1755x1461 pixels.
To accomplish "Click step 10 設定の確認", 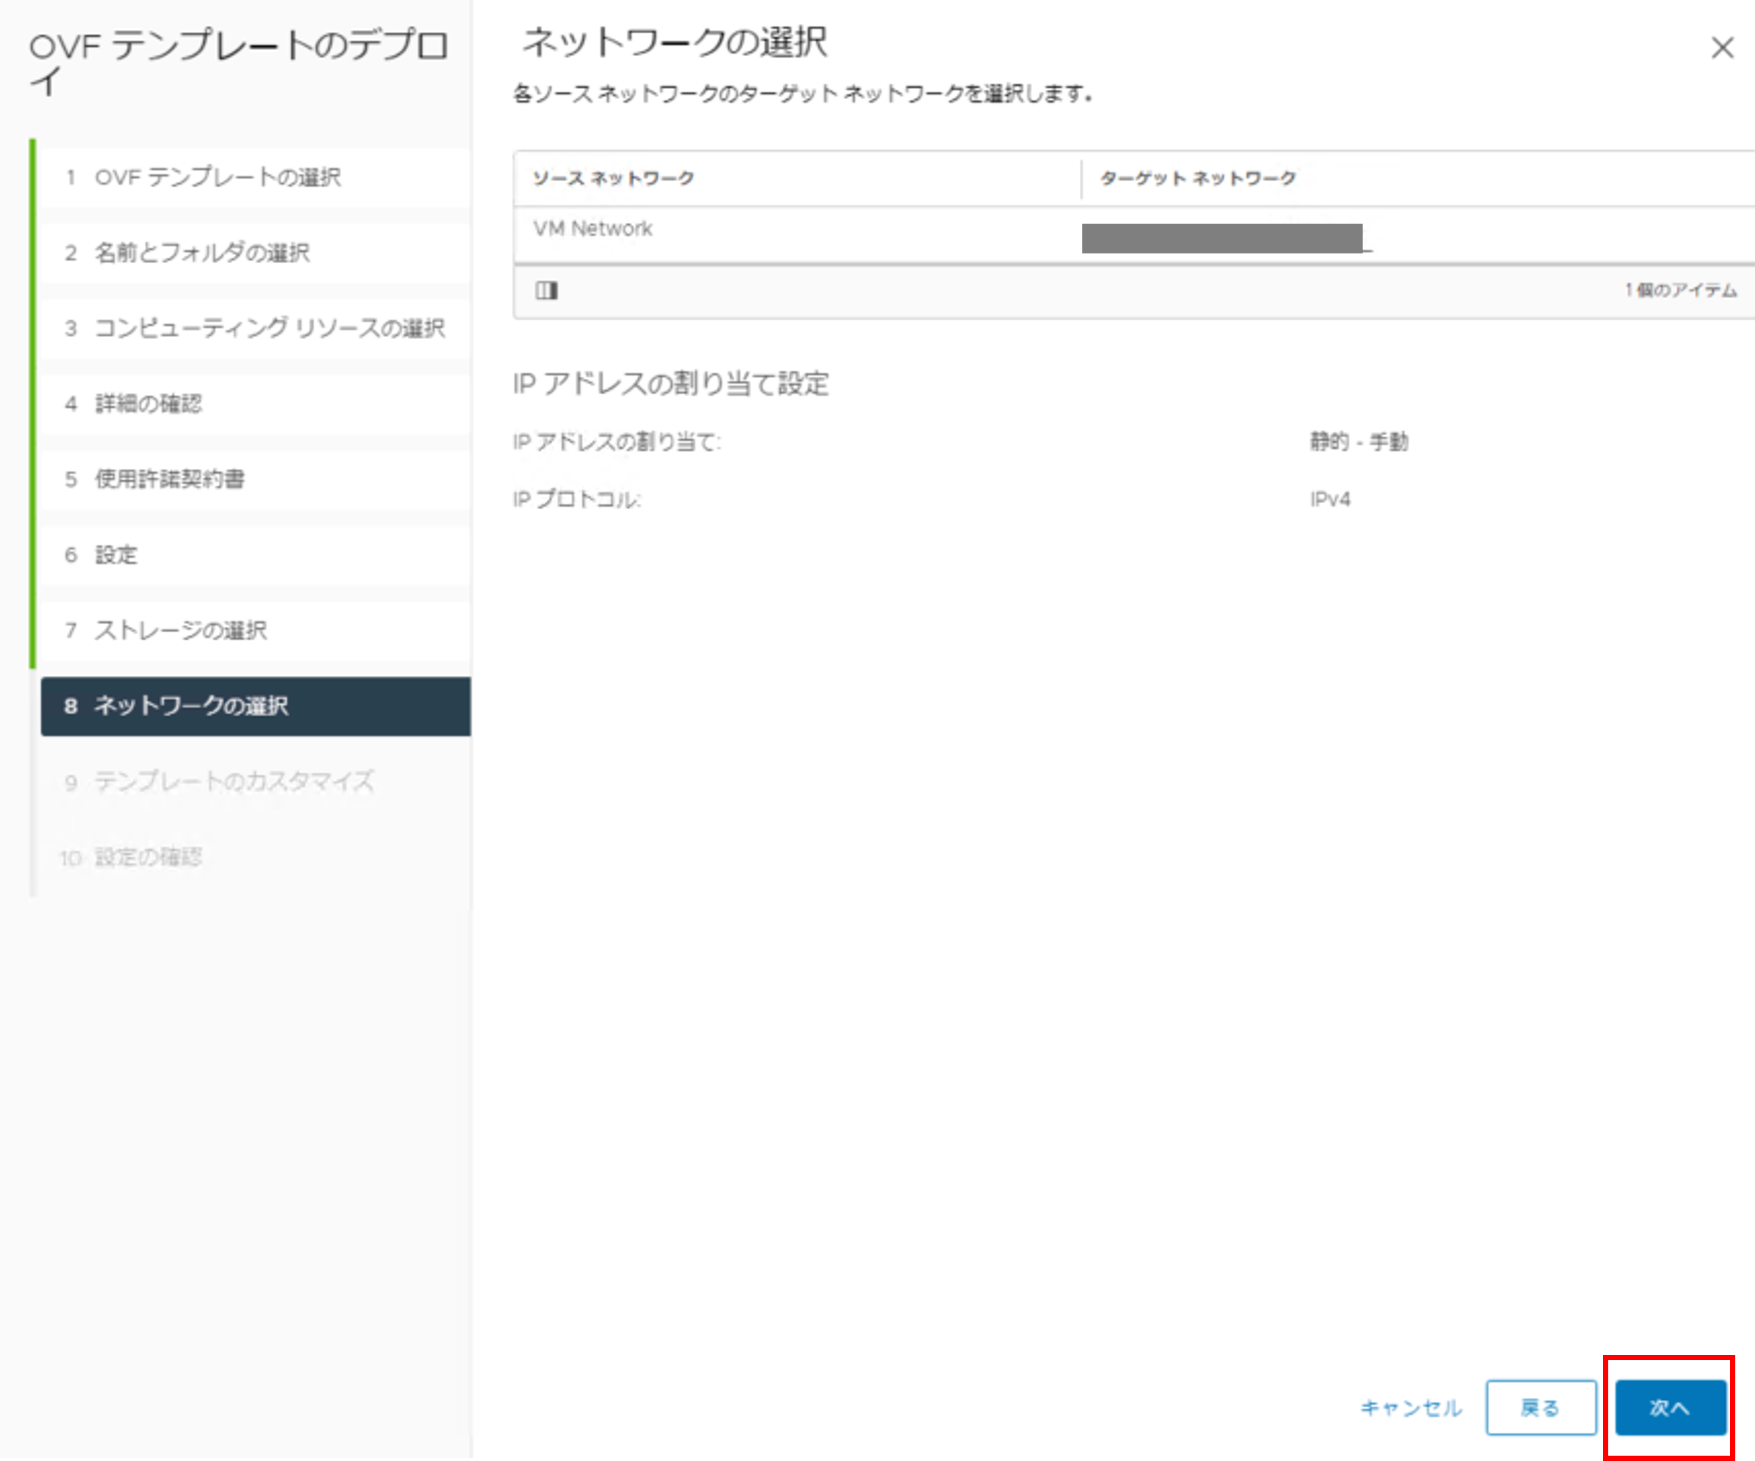I will pyautogui.click(x=147, y=857).
